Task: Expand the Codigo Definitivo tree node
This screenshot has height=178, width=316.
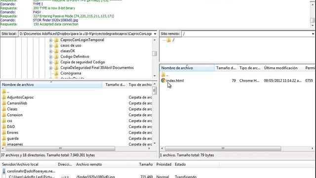Action: click(51, 57)
